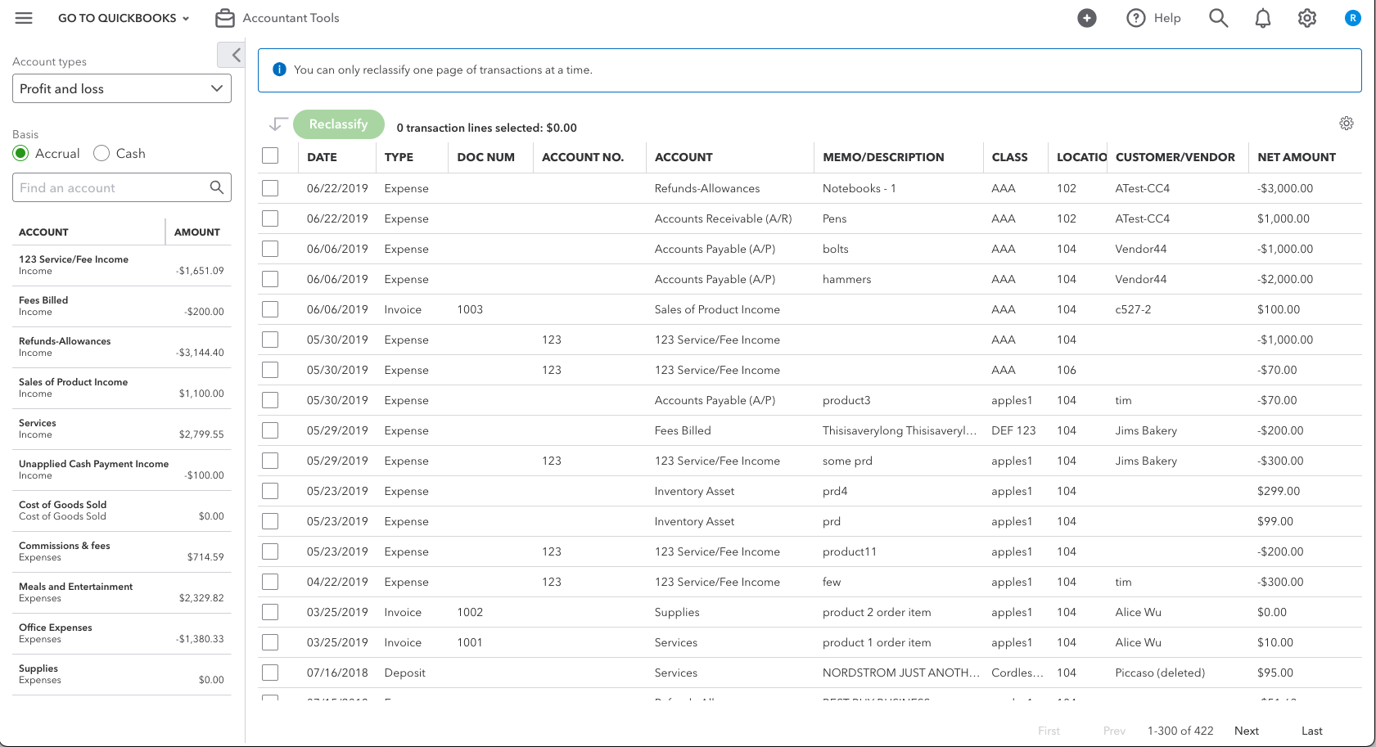Select Supplies Expenses account in sidebar
Screen dimensions: 1376x747
coord(122,674)
